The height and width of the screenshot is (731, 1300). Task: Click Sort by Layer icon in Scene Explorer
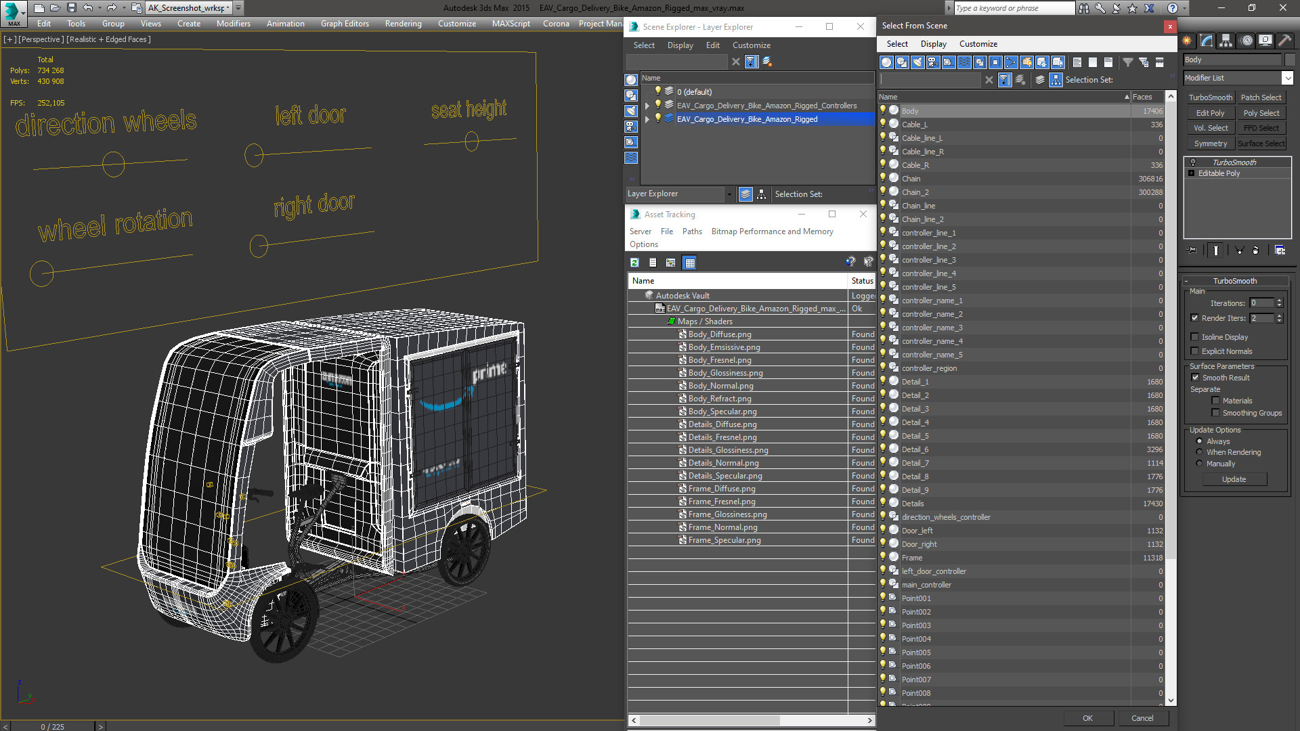(745, 194)
